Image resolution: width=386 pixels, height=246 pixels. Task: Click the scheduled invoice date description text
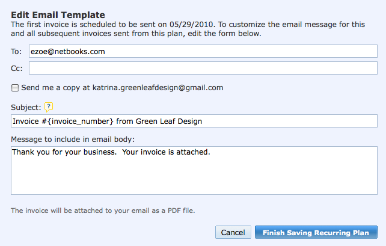tap(188, 29)
